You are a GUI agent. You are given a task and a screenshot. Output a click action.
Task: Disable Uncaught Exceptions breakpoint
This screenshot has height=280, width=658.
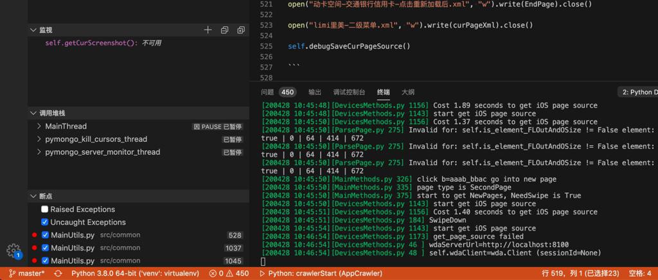tap(44, 222)
